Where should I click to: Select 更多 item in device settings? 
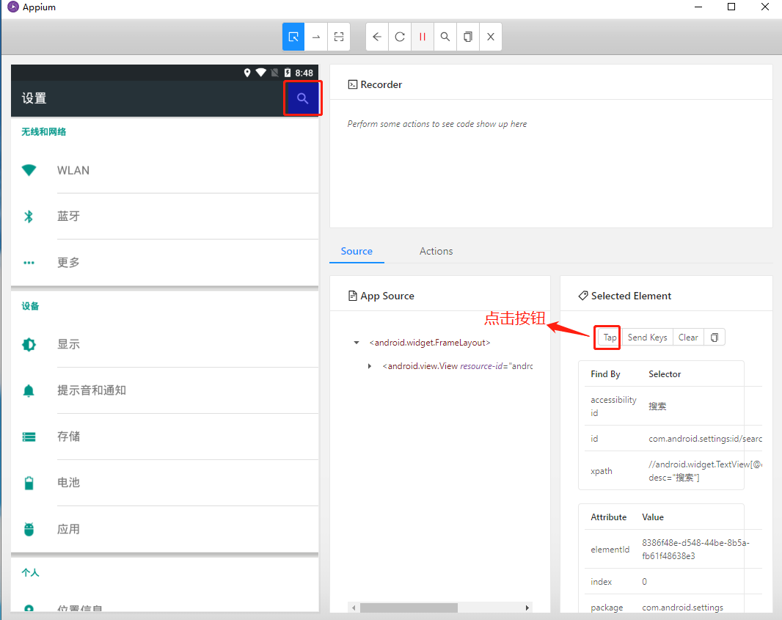pos(164,263)
